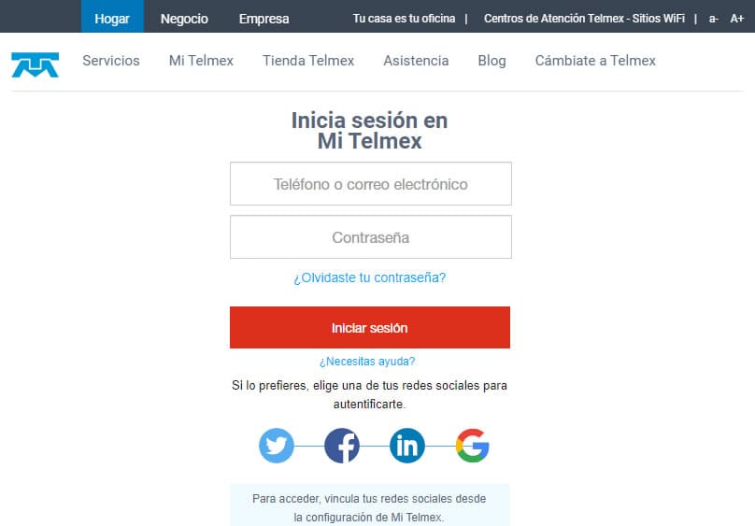Click the Telmex logo icon

tap(36, 64)
